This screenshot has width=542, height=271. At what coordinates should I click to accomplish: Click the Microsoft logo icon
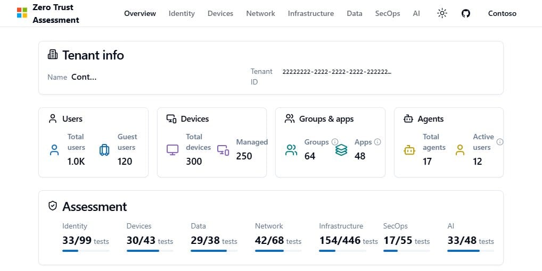point(22,13)
